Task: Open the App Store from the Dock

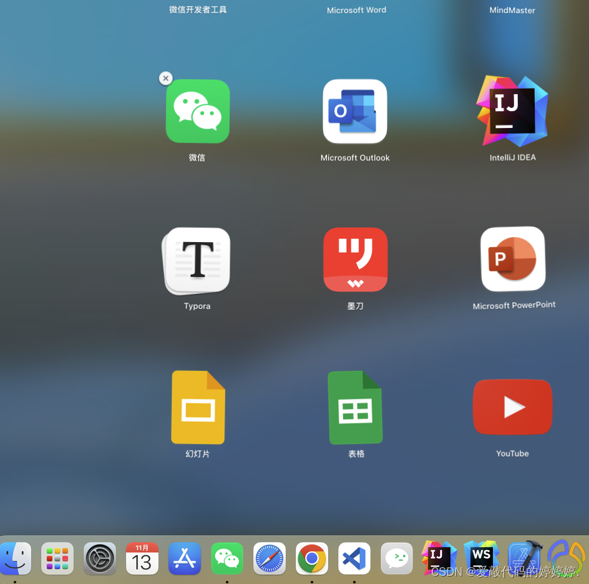Action: tap(185, 558)
